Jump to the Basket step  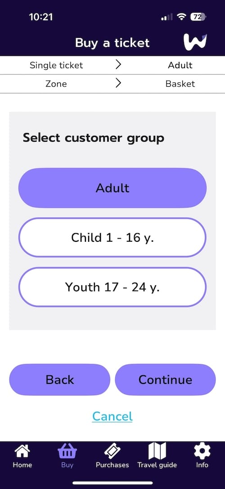pyautogui.click(x=180, y=83)
